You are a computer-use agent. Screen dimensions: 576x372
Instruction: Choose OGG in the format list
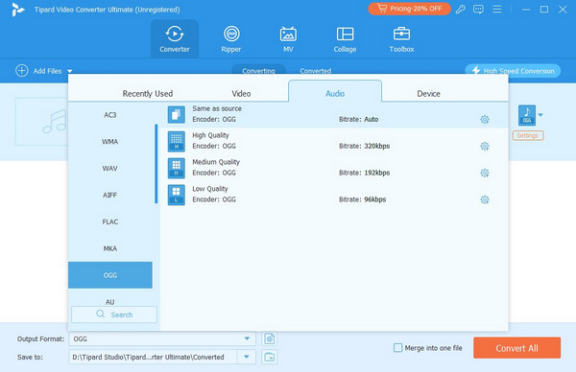[110, 275]
